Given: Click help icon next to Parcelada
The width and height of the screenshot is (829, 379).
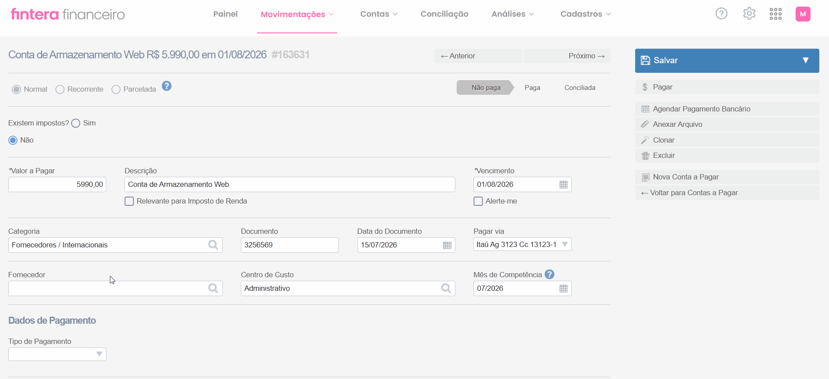Looking at the screenshot, I should pos(167,86).
